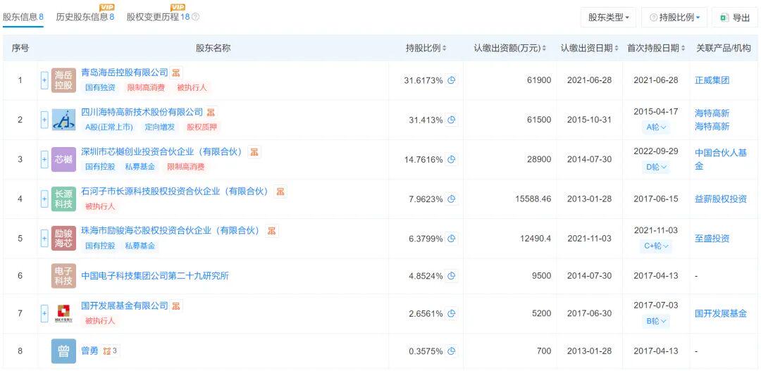Screen dimensions: 761x371
Task: Click the purple 芯樾 logo tile
Action: coord(63,160)
